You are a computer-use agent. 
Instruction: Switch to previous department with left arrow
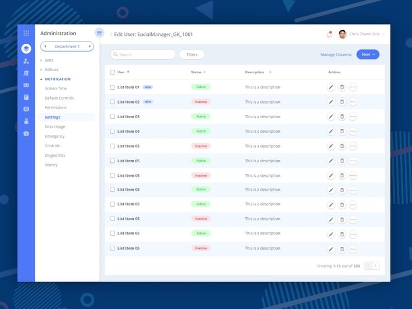click(x=45, y=46)
